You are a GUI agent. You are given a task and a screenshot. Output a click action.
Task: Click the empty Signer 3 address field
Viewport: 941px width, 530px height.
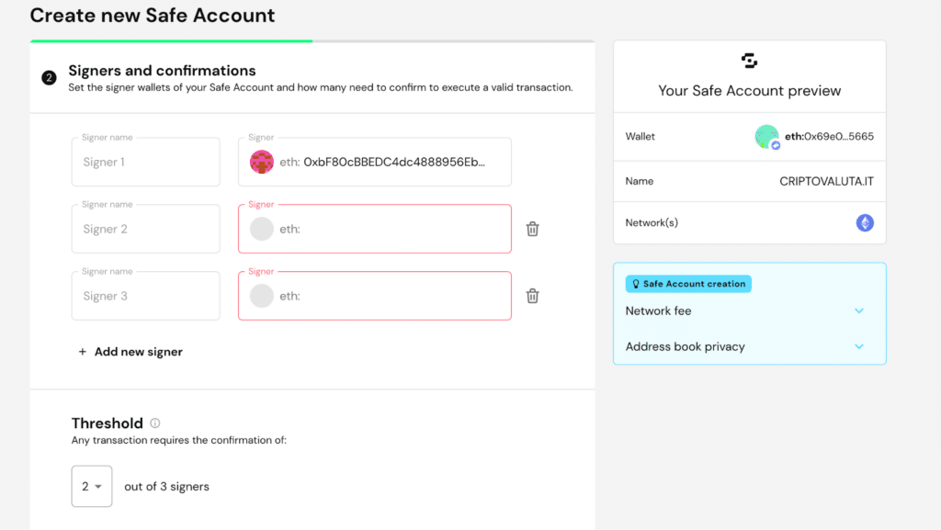375,296
